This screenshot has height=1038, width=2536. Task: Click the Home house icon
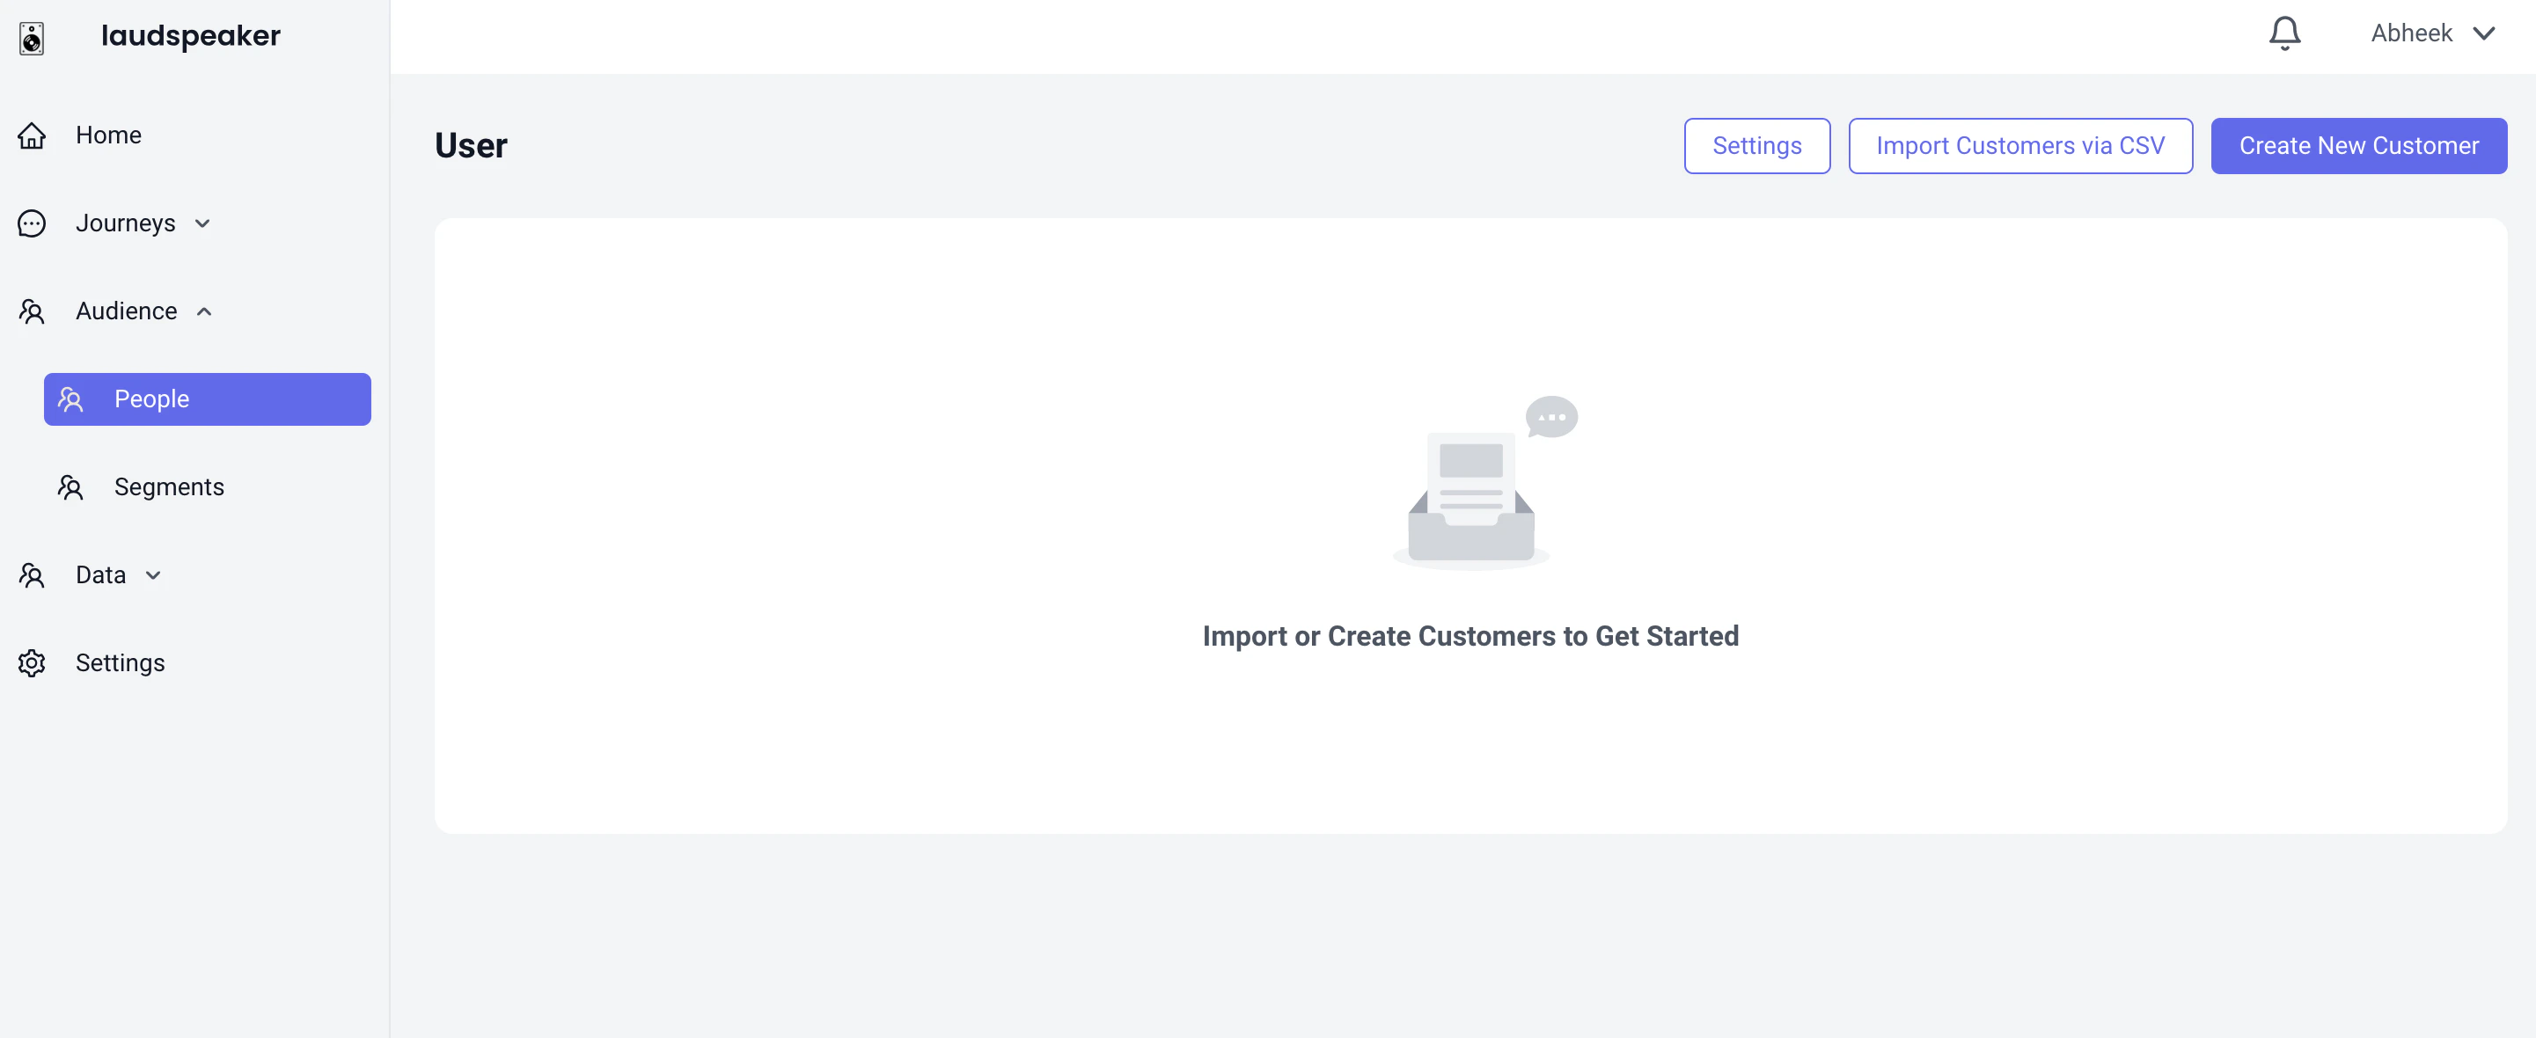point(32,135)
